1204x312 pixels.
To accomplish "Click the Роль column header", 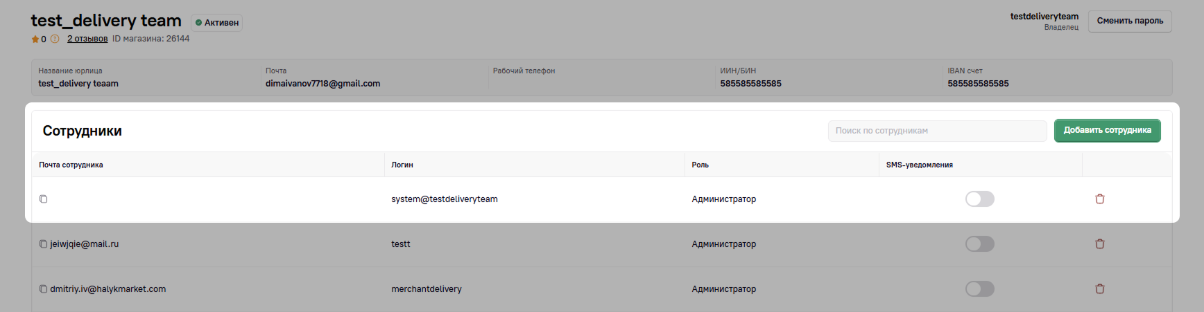I will [700, 165].
